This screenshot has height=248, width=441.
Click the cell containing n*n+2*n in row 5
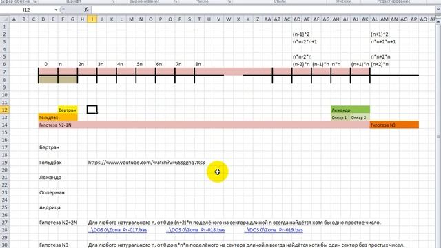[x=380, y=56]
